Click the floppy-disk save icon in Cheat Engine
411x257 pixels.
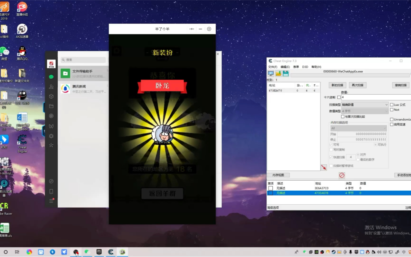[x=286, y=74]
